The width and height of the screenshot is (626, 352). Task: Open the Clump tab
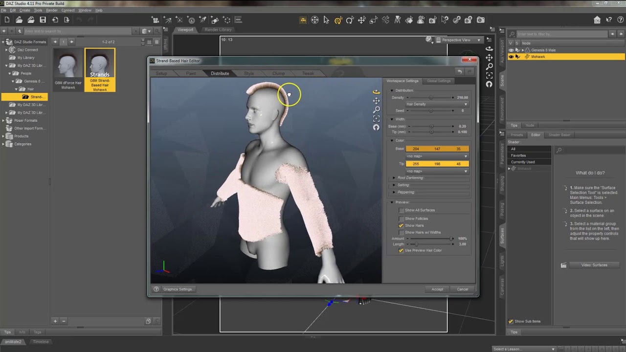[279, 73]
